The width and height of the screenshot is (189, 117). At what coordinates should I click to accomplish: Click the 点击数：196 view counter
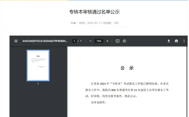(111, 23)
